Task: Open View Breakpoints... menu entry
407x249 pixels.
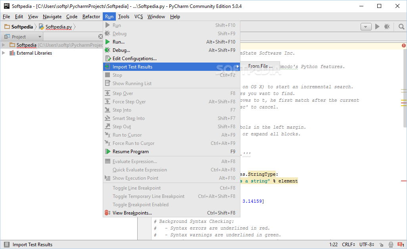Action: tap(171, 213)
